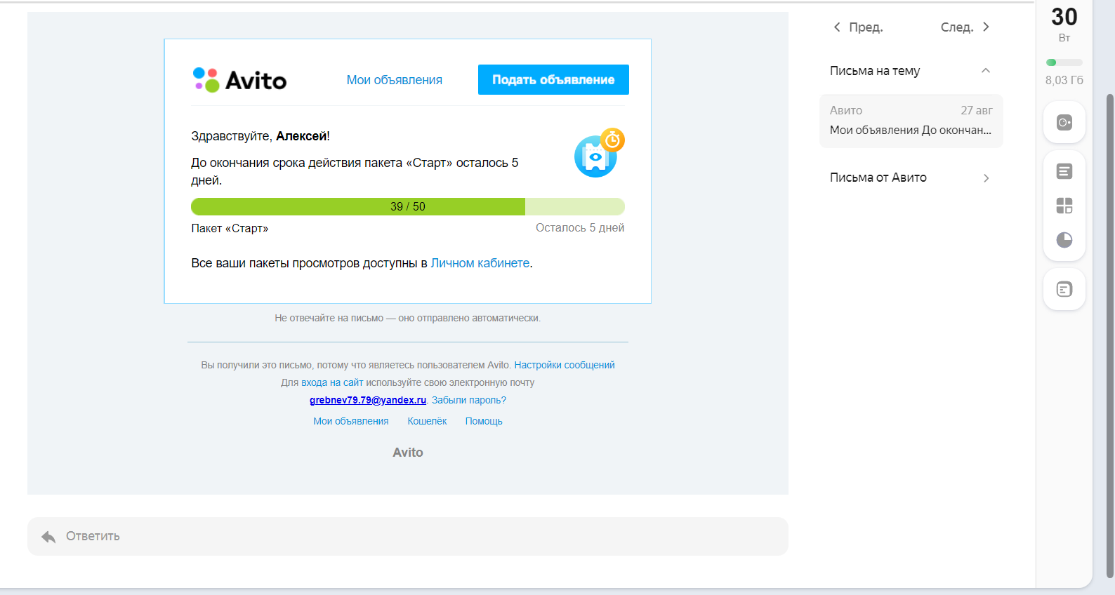This screenshot has height=595, width=1115.
Task: Click the footer Avito text
Action: (x=408, y=453)
